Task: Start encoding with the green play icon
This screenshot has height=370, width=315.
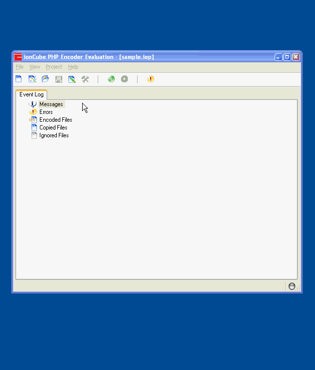Action: 111,79
